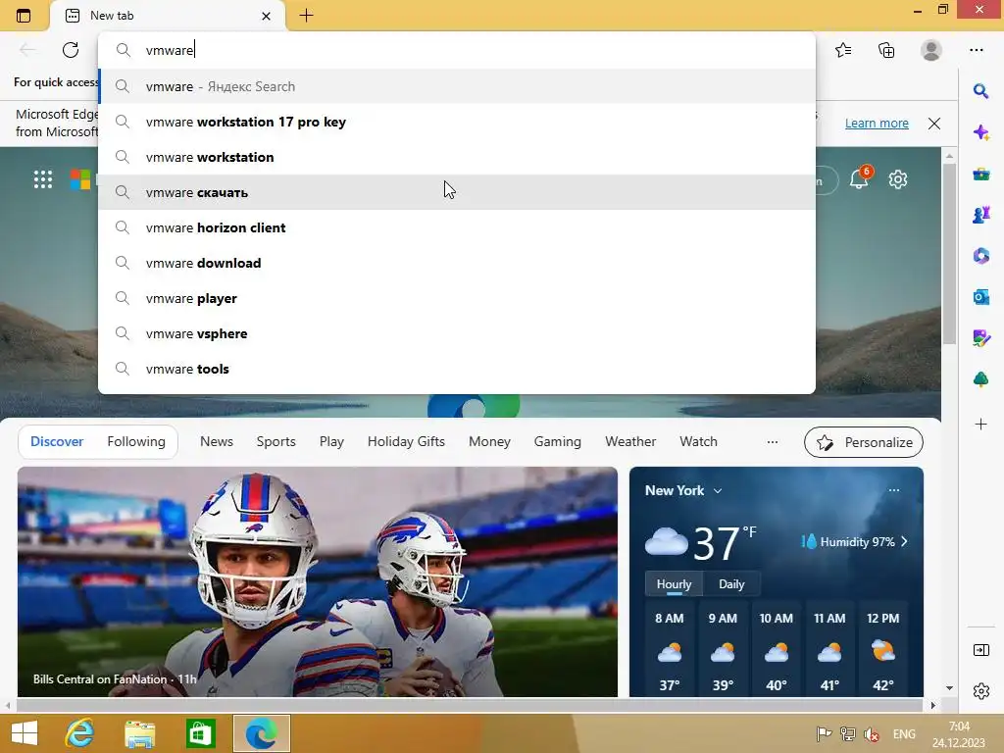Viewport: 1004px width, 753px height.
Task: Open the profile avatar icon
Action: 930,50
